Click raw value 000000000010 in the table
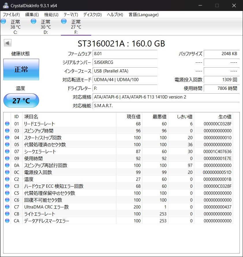This screenshot has height=257, width=243. click(x=218, y=138)
